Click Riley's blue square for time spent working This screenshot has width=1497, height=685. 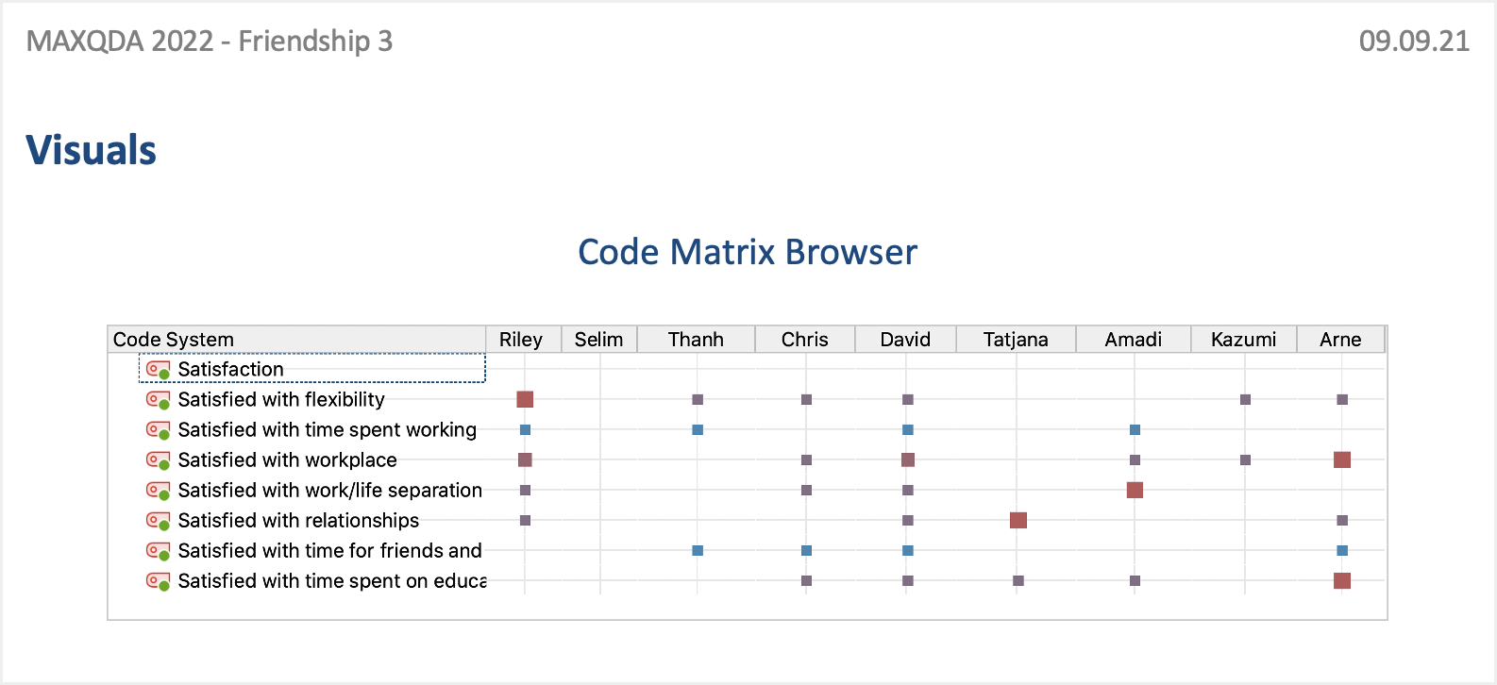526,429
